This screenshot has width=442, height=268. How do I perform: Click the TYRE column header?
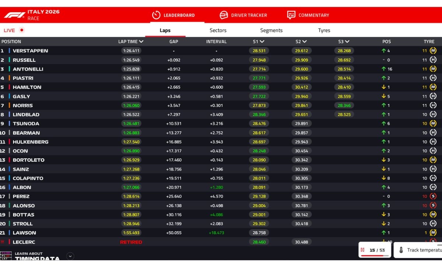click(x=429, y=42)
